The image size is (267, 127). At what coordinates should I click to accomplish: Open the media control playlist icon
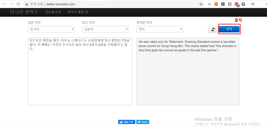(x=253, y=4)
